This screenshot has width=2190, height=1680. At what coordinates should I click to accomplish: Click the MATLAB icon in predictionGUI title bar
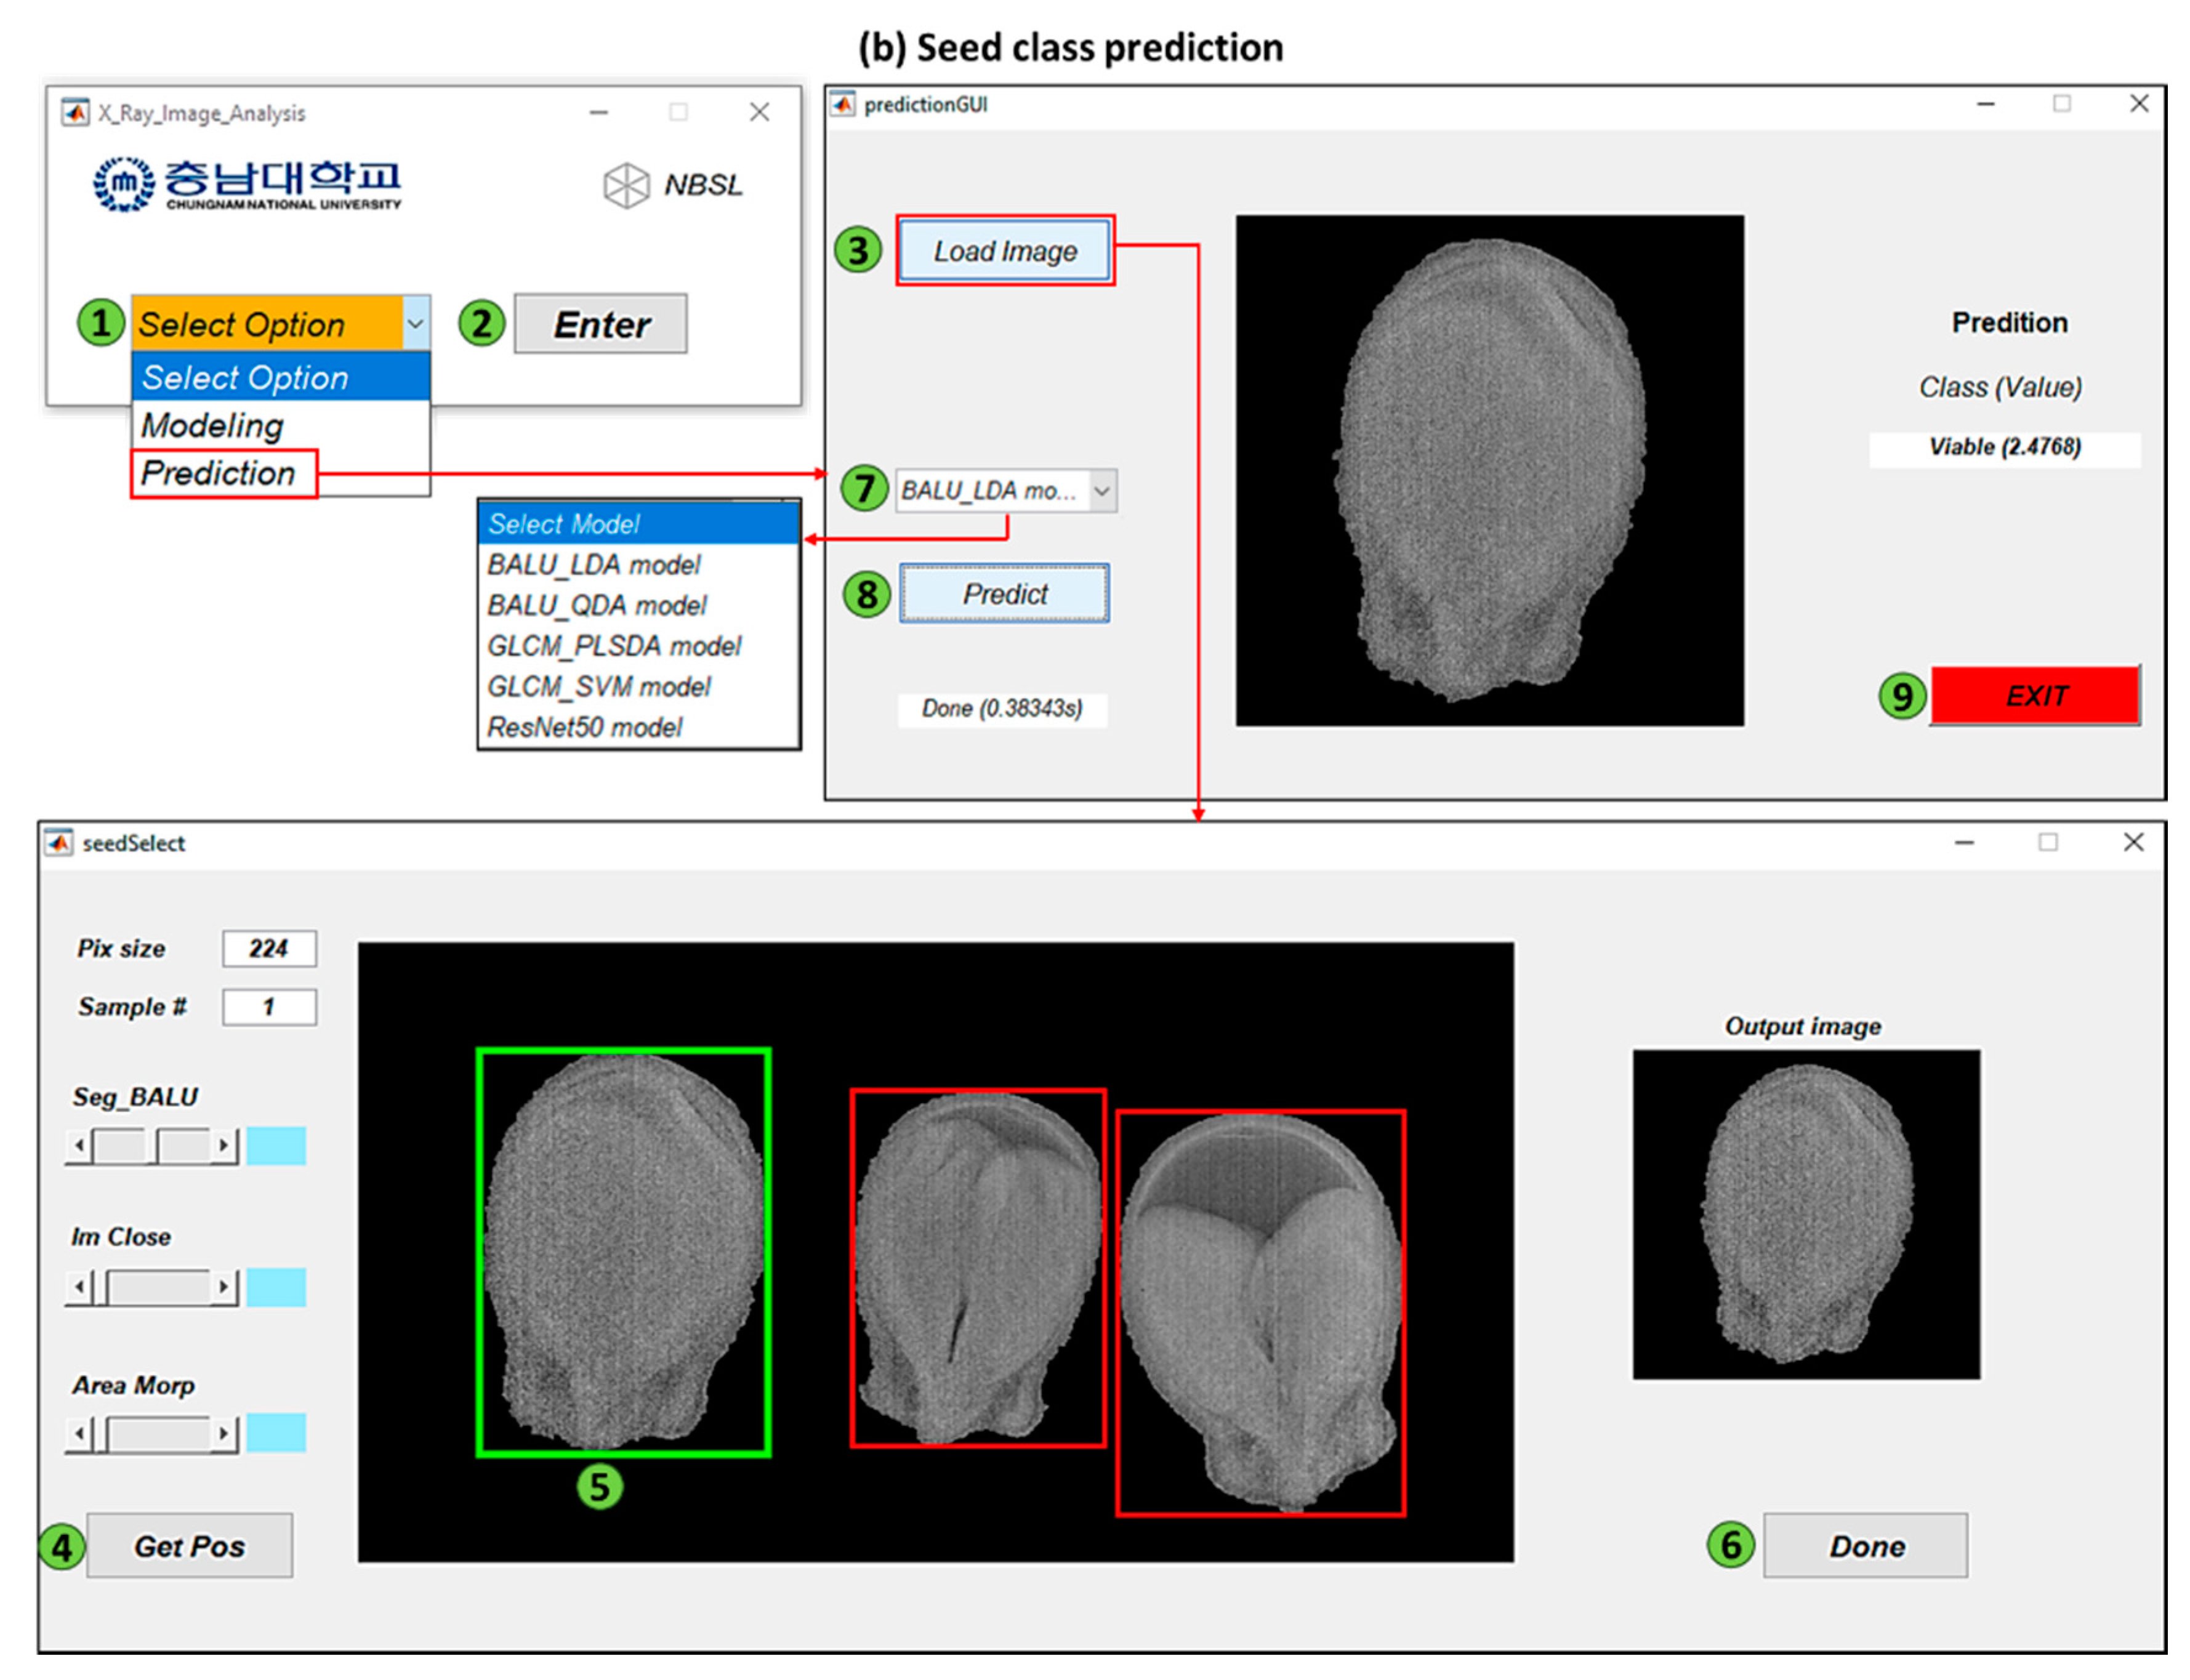coord(843,104)
